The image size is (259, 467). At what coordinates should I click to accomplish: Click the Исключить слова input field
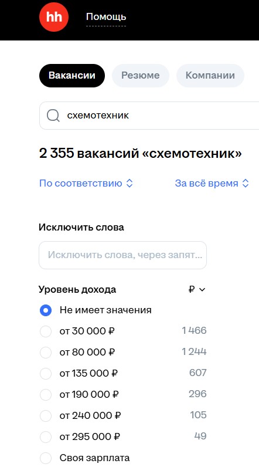(x=122, y=255)
